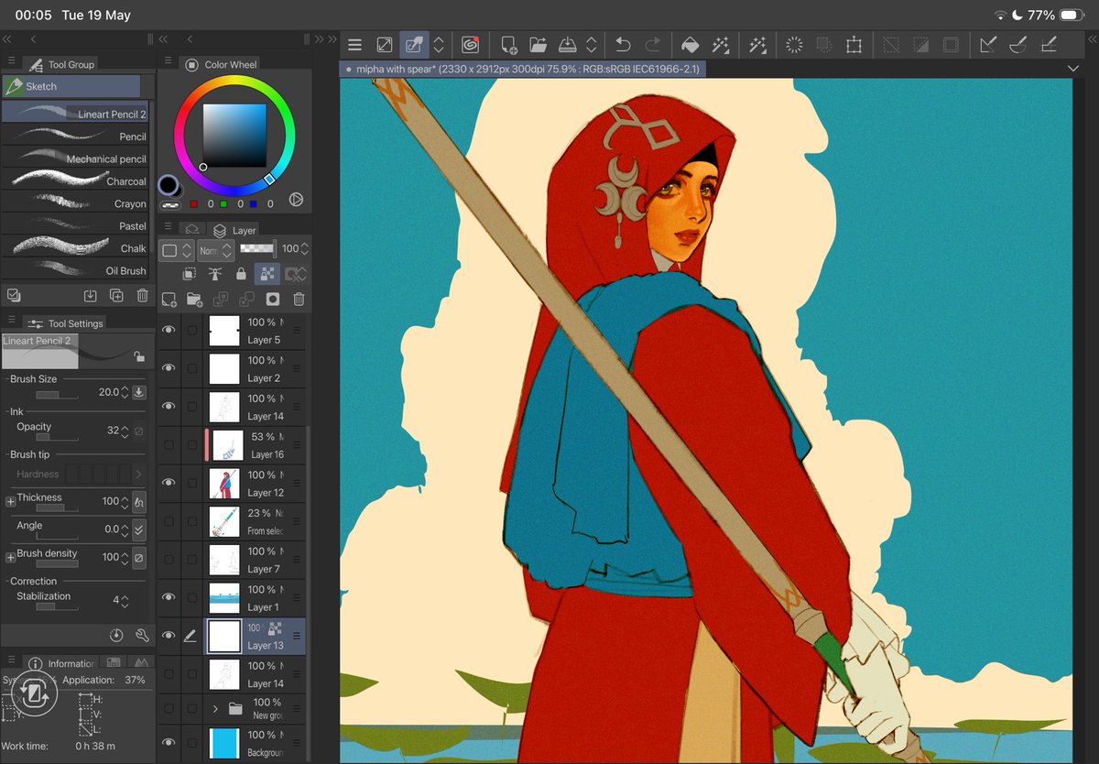This screenshot has height=764, width=1099.
Task: Hide the Background layer eye icon
Action: pyautogui.click(x=169, y=742)
